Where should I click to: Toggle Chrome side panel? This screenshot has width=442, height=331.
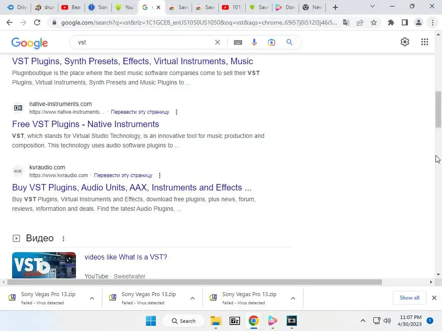(405, 22)
